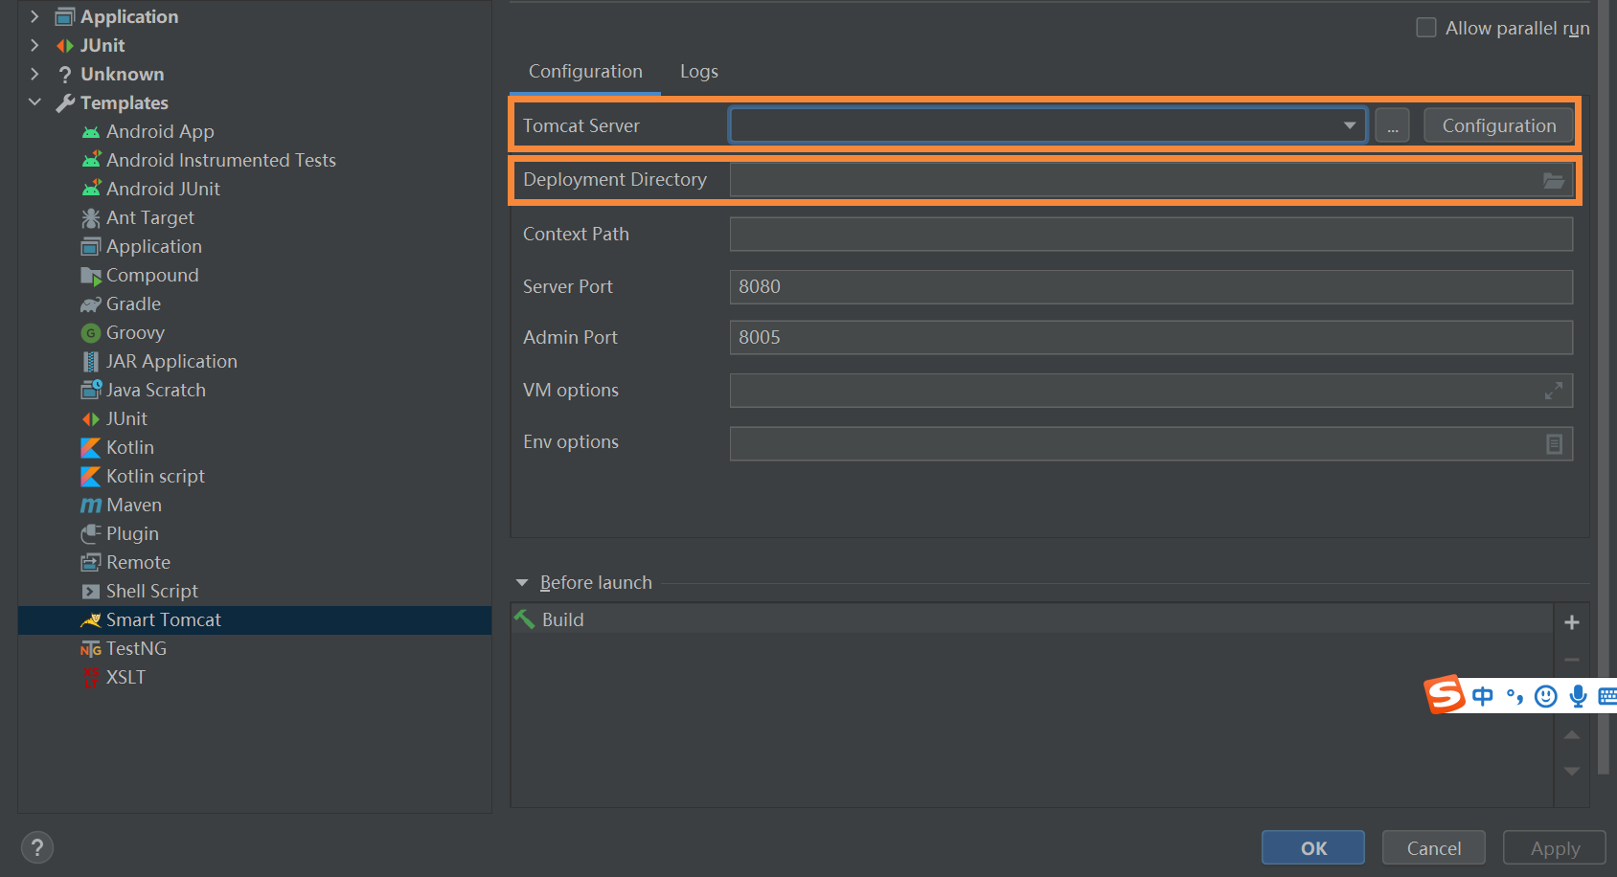Screen dimensions: 1617x877
Task: Switch to the Configuration tab
Action: click(x=585, y=72)
